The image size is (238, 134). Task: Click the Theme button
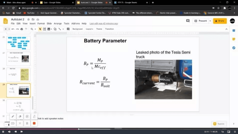[99, 29]
